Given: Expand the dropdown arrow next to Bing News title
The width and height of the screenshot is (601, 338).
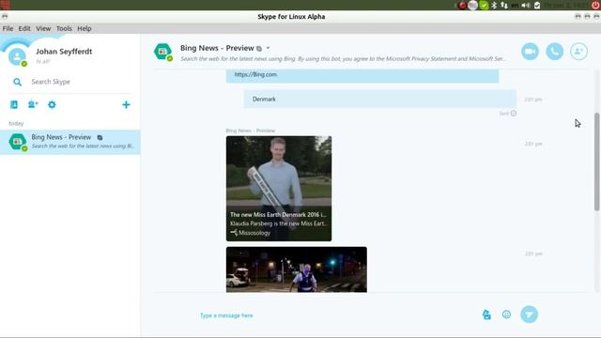Looking at the screenshot, I should pyautogui.click(x=268, y=48).
